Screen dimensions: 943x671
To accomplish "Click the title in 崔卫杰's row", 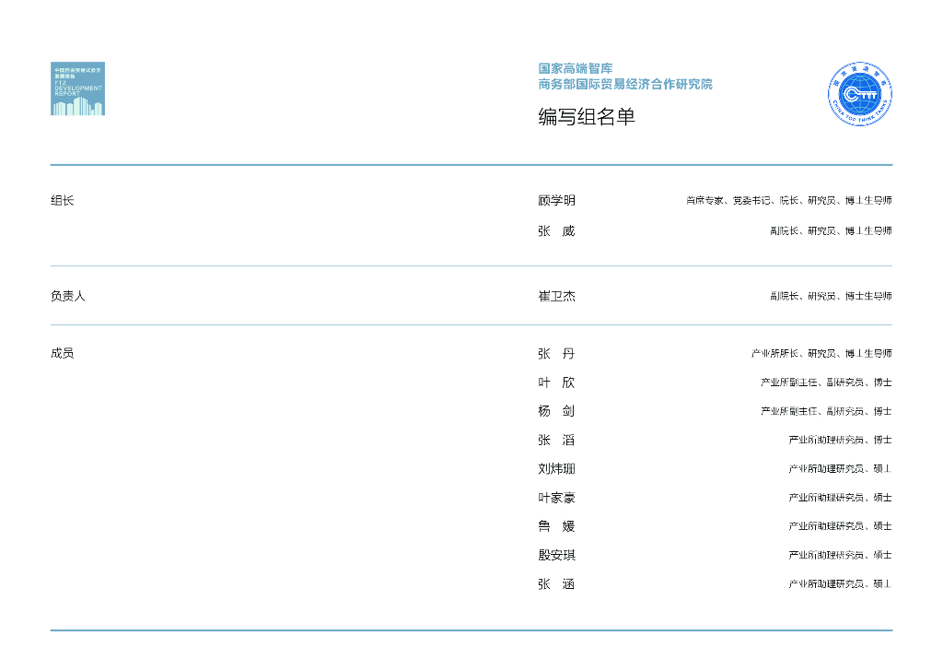I will [x=831, y=296].
